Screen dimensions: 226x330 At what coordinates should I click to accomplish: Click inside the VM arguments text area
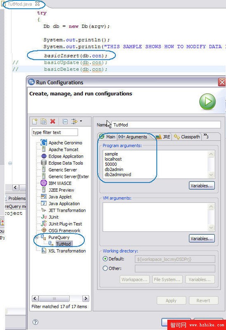pyautogui.click(x=156, y=217)
